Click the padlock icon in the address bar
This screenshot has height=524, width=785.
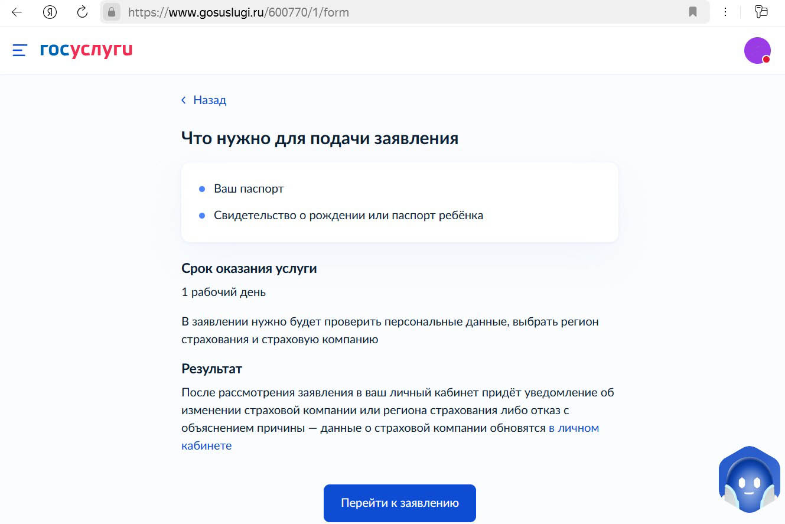tap(111, 12)
